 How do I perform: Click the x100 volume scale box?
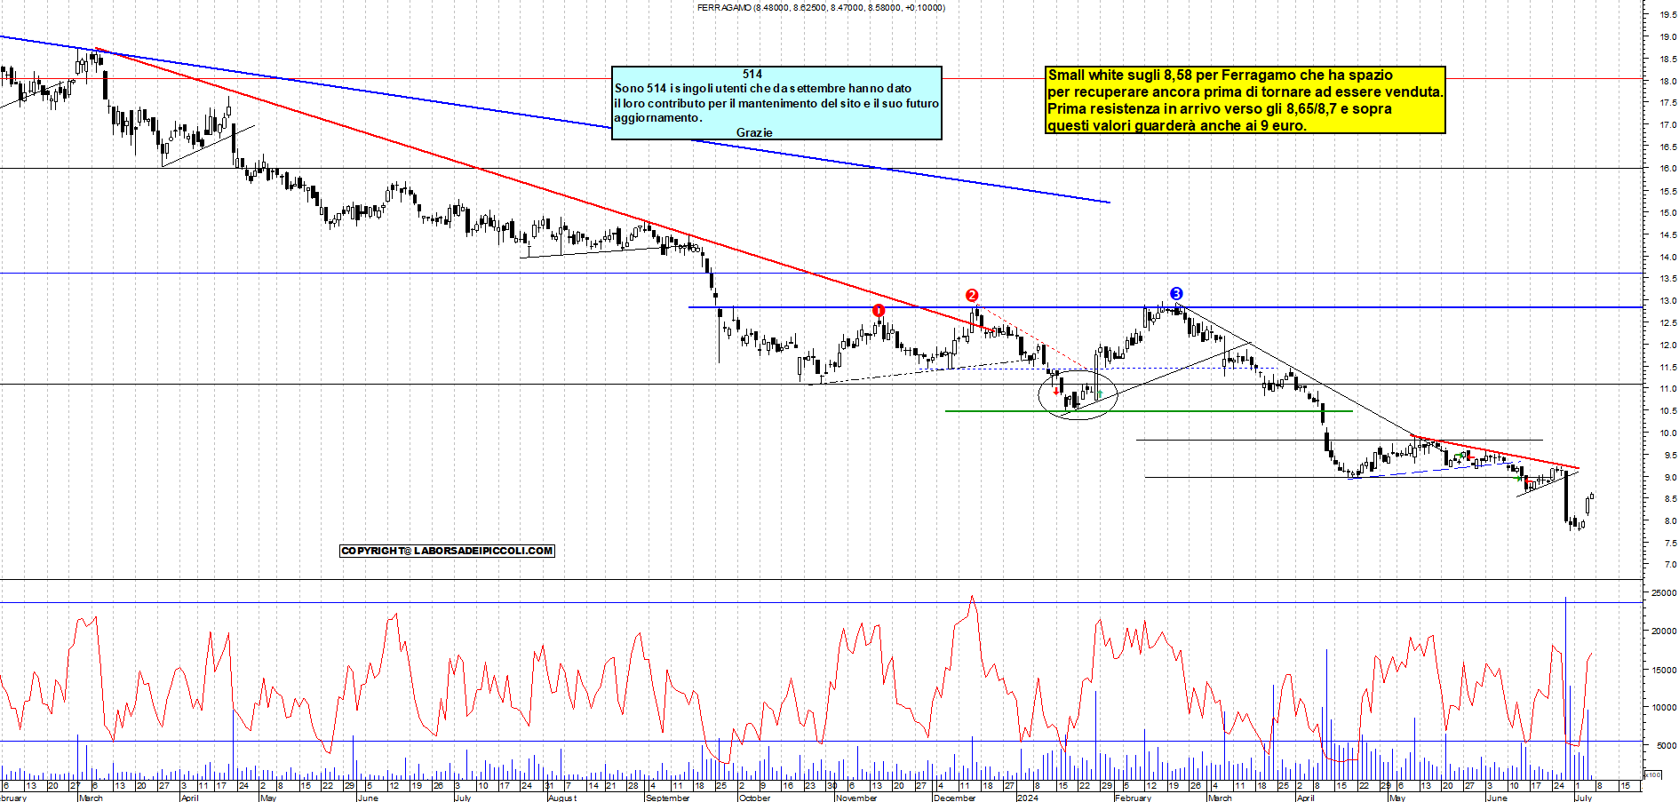1653,774
